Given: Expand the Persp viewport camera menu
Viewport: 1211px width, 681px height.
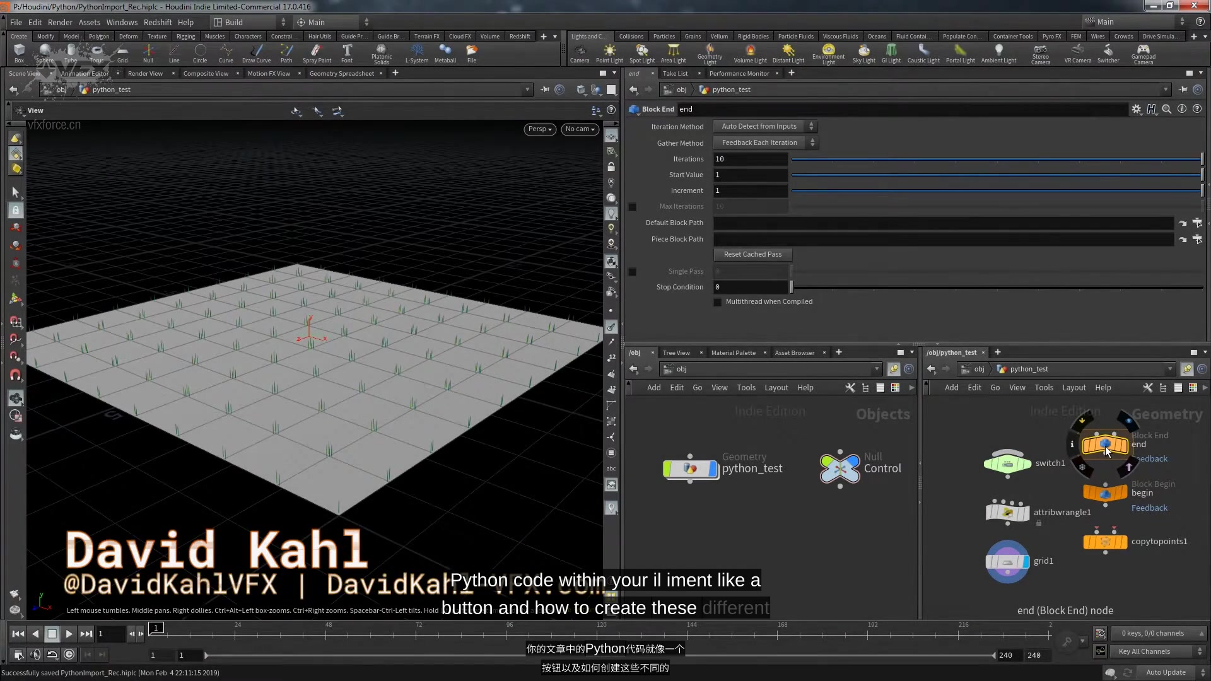Looking at the screenshot, I should 539,129.
